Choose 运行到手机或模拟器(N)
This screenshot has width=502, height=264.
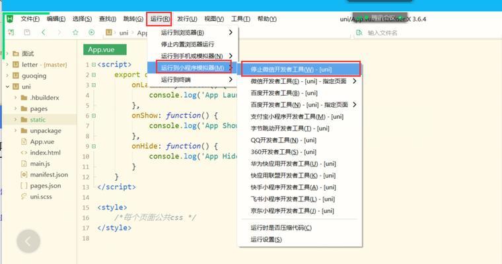point(193,56)
